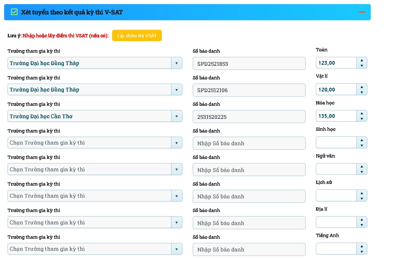The image size is (404, 258).
Task: Click the empty Ngữ văn score input
Action: (336, 169)
